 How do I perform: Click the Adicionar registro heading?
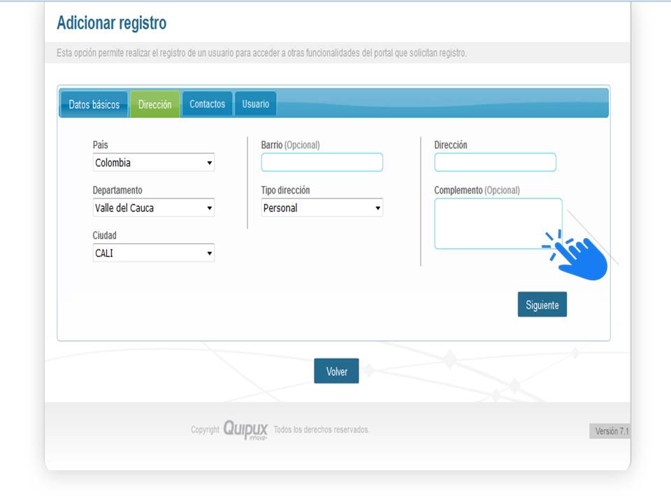(x=111, y=23)
